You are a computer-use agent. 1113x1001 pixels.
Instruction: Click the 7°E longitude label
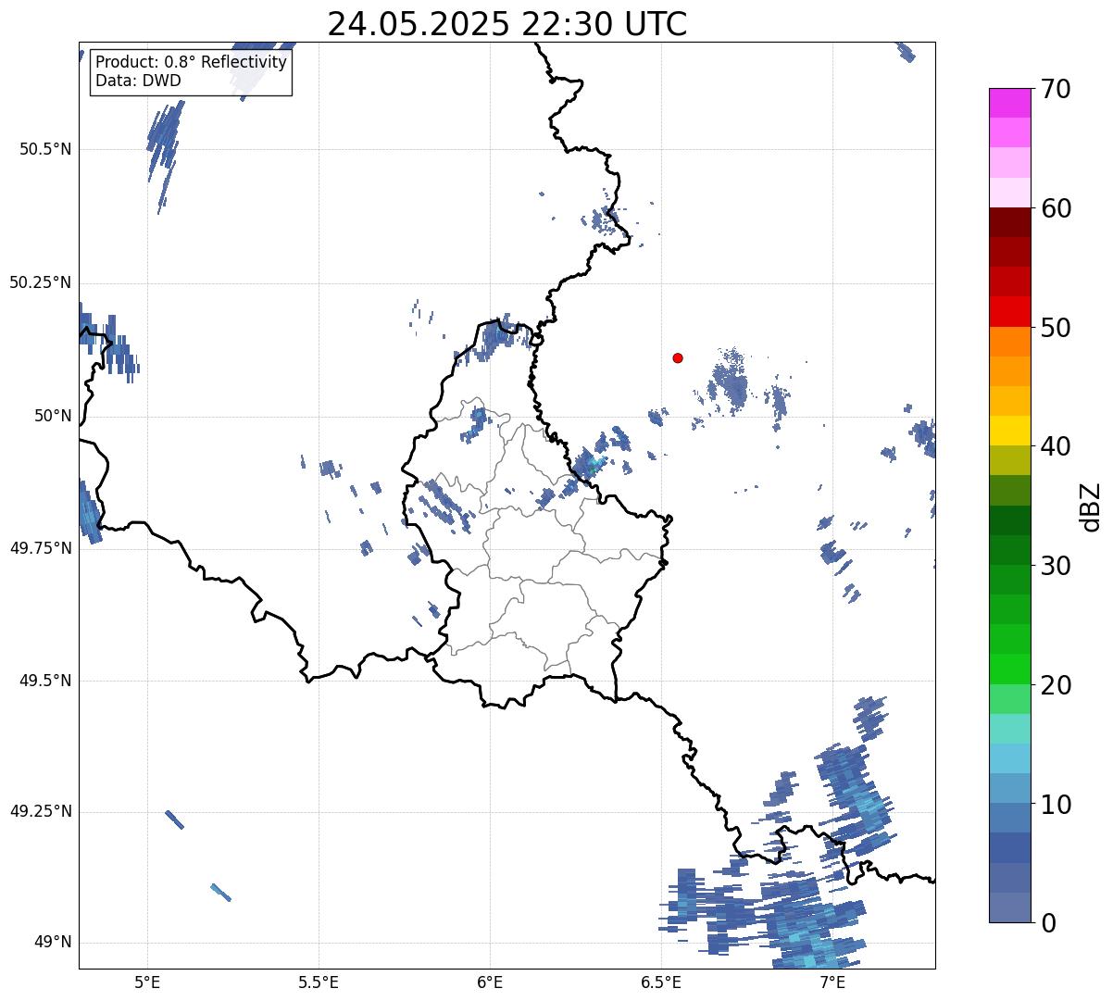coord(832,982)
